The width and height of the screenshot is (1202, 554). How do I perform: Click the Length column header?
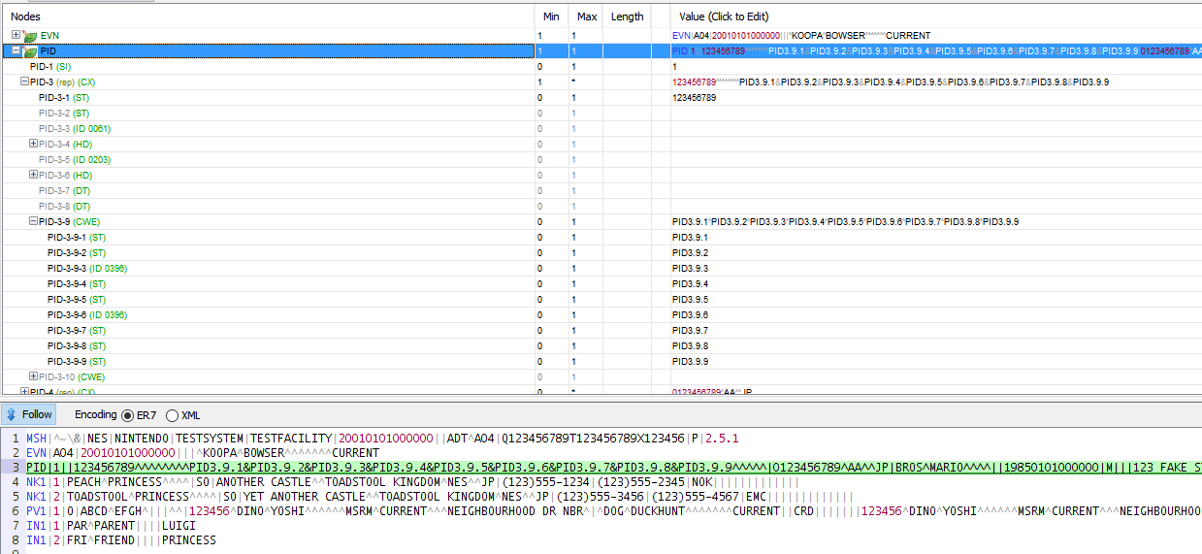627,16
